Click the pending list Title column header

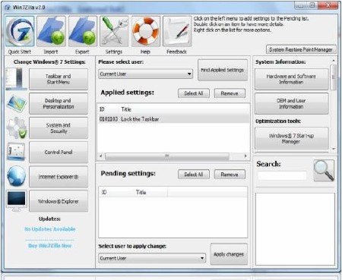141,192
